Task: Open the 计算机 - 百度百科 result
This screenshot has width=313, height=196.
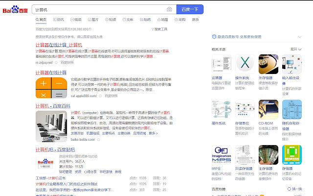Action: point(53,106)
